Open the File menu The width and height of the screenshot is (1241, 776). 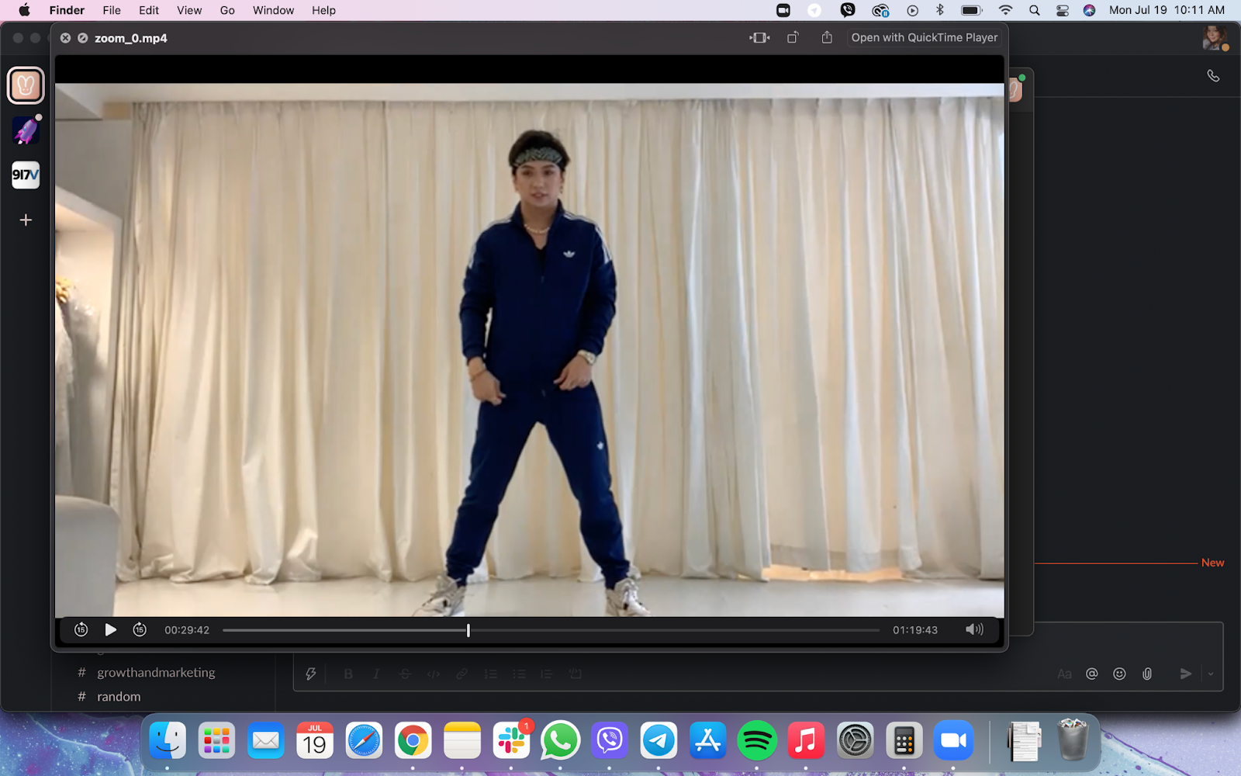coord(112,10)
